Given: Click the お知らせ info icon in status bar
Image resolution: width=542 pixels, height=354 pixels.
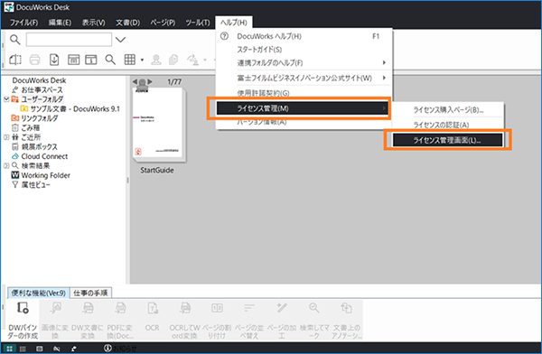Looking at the screenshot, I should tap(107, 348).
